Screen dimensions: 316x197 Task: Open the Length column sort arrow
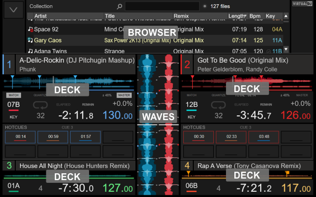click(x=245, y=16)
